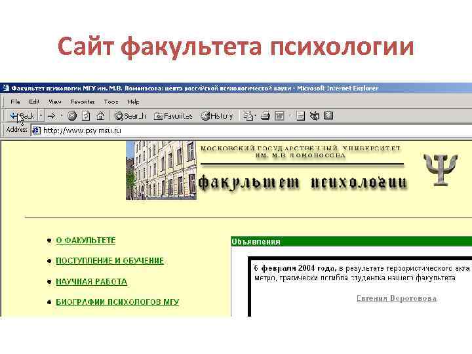
Task: Click the Stop loading icon
Action: 72,116
